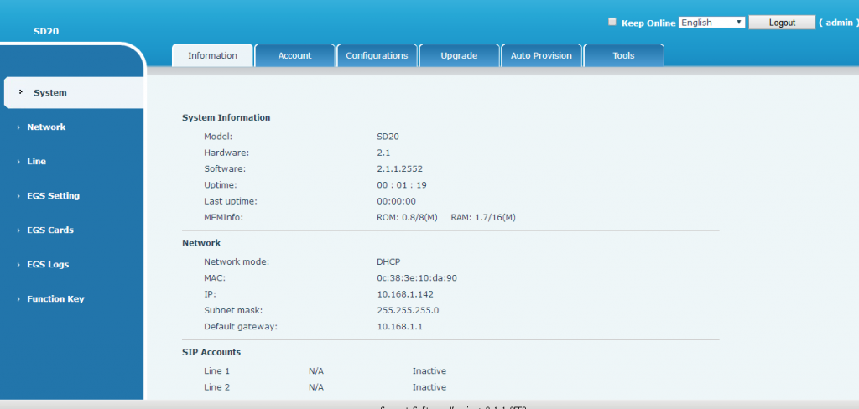Go to the Upgrade tab

[x=459, y=56]
